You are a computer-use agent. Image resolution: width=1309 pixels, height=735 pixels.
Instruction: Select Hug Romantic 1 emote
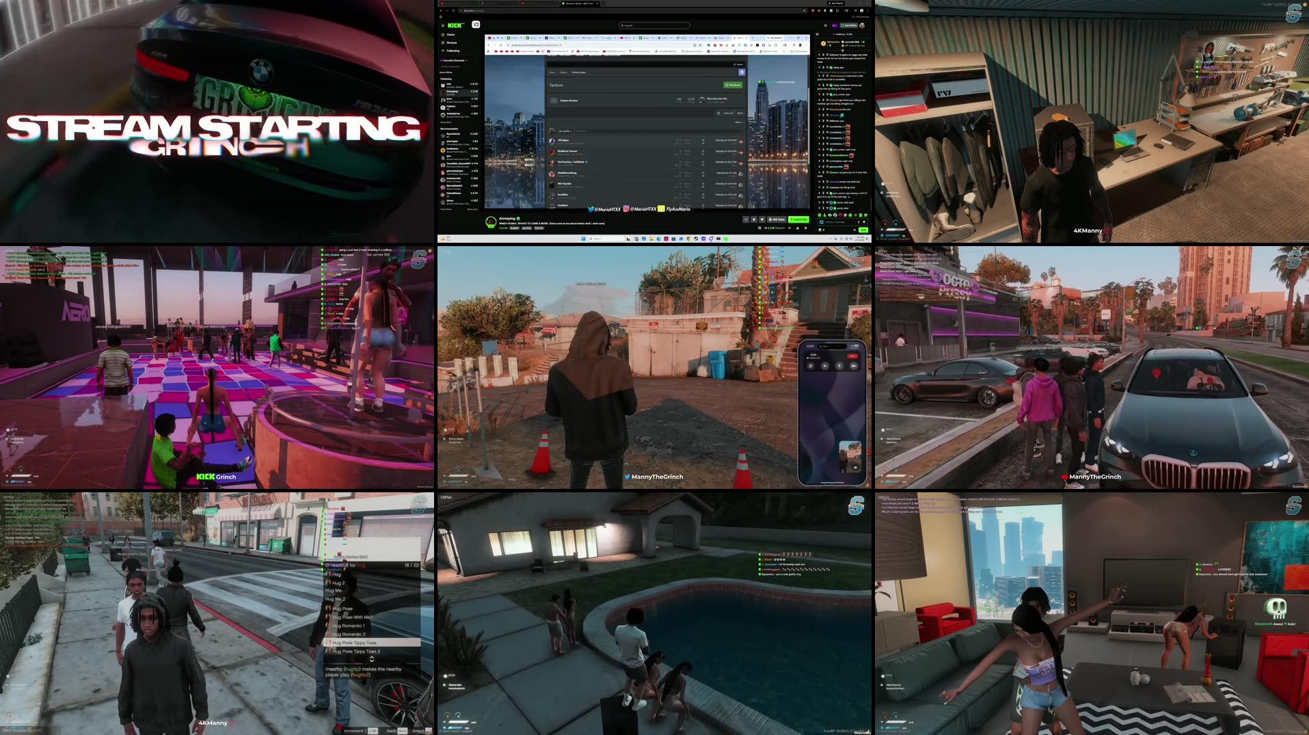[372, 626]
